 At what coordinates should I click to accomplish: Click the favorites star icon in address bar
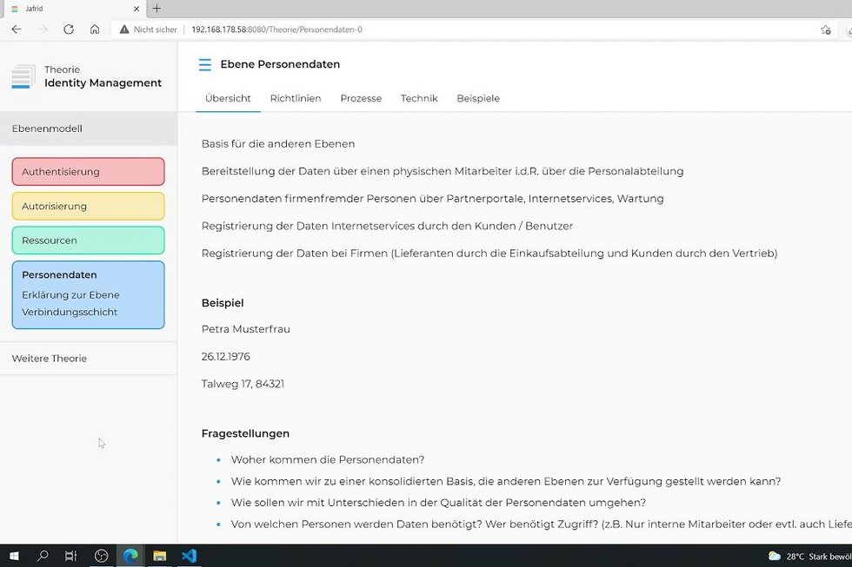coord(825,30)
